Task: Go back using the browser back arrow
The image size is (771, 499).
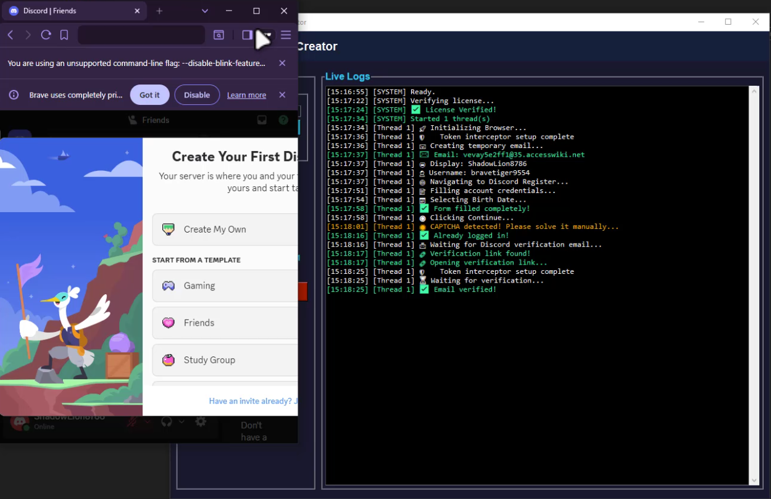Action: pyautogui.click(x=10, y=35)
